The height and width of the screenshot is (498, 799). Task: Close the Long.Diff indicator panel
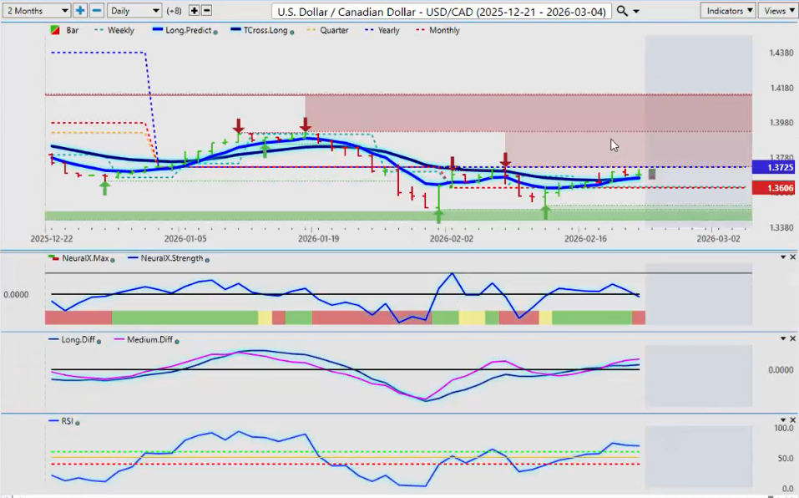click(x=792, y=338)
